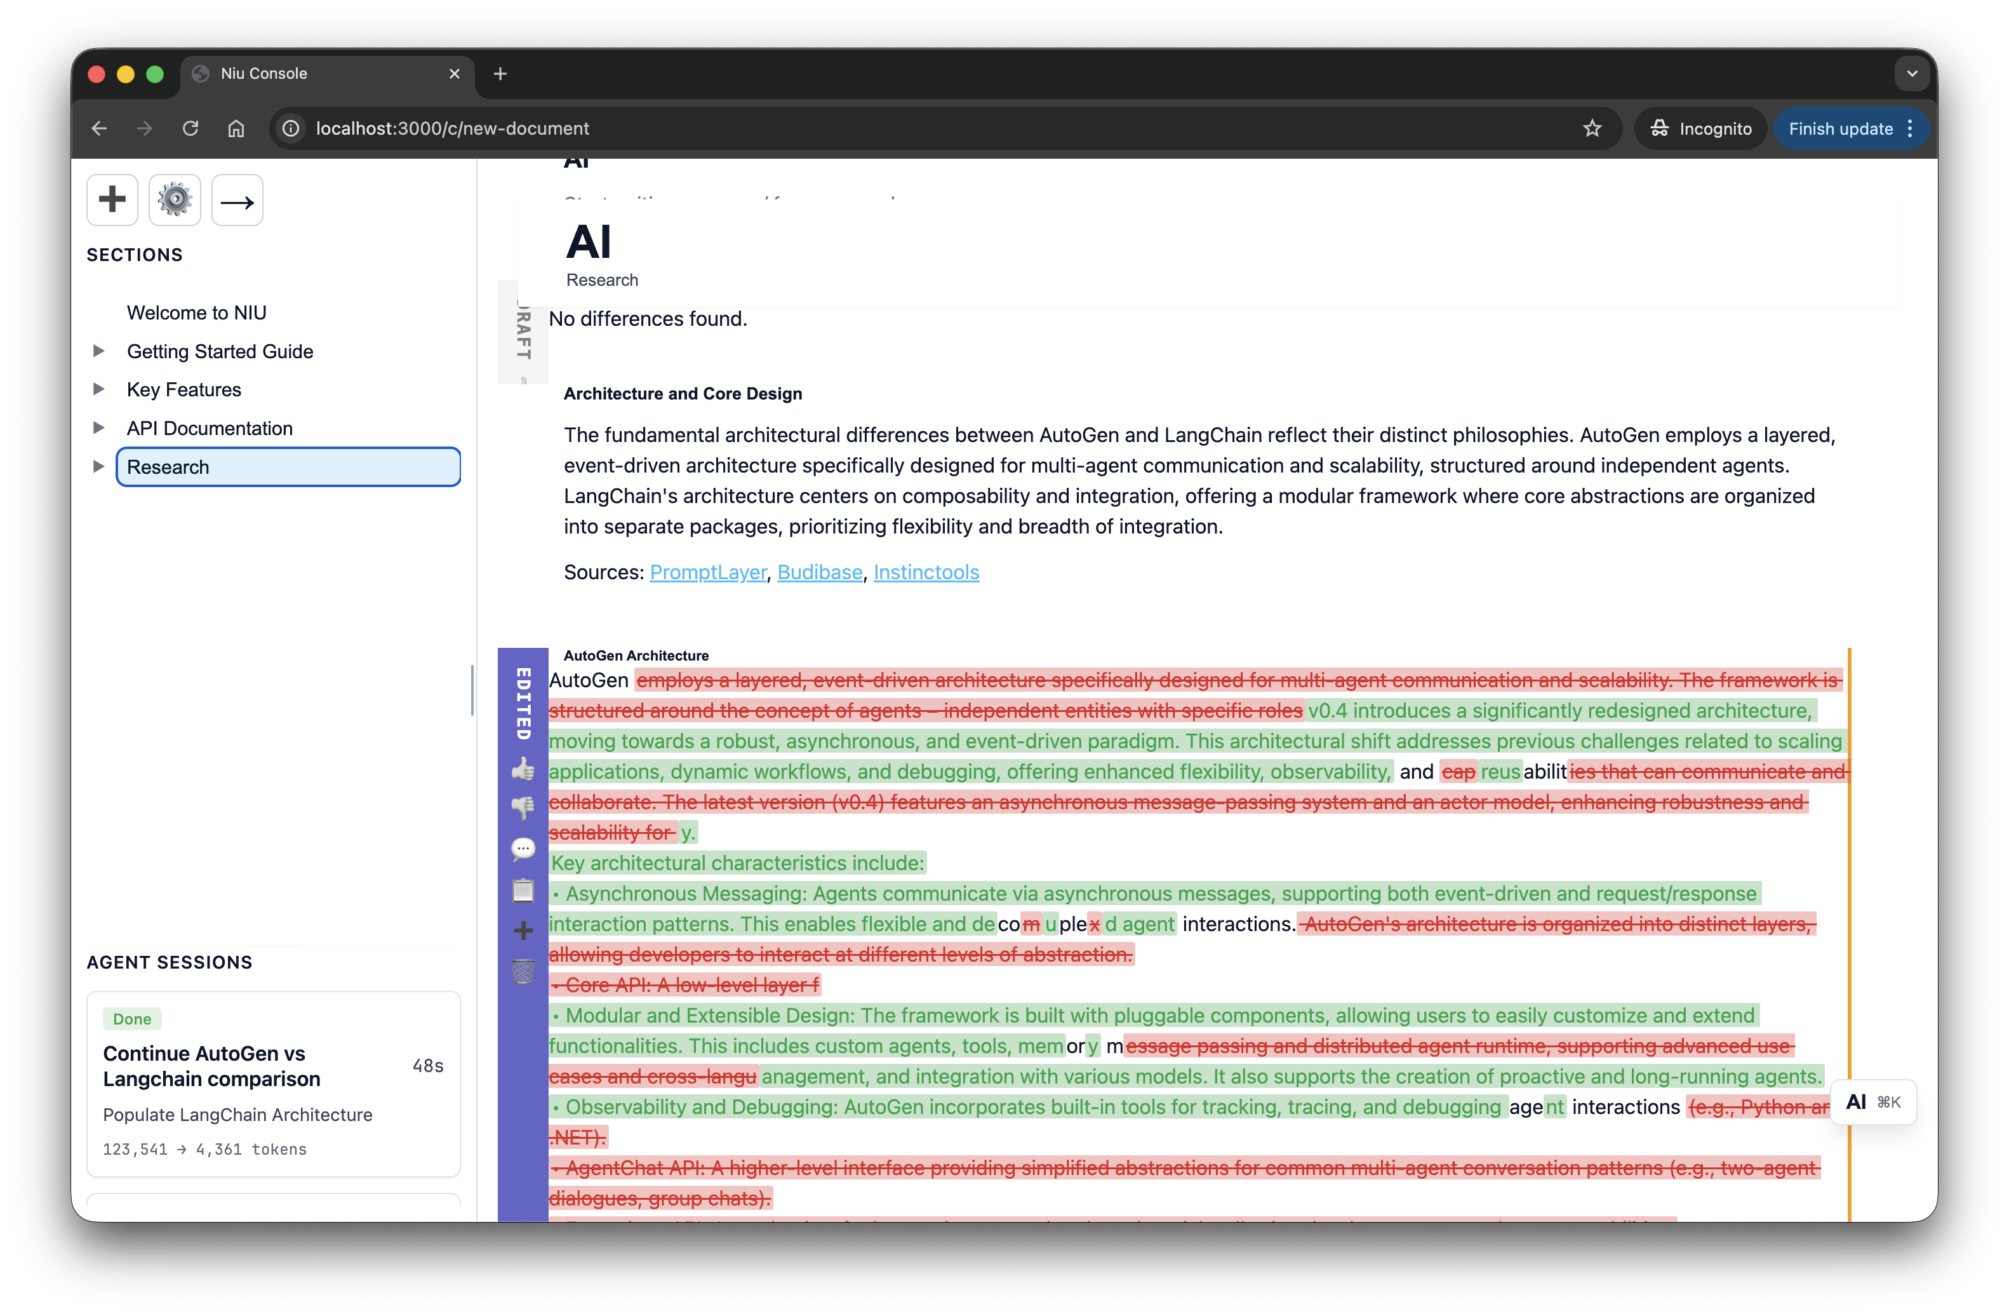
Task: Give thumbs down to the edited section
Action: [x=523, y=808]
